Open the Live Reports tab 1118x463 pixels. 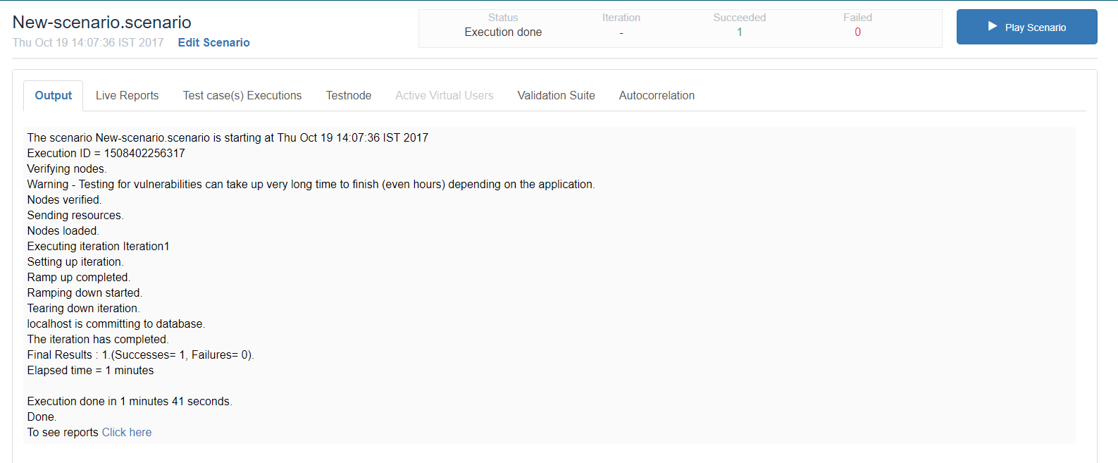point(127,96)
